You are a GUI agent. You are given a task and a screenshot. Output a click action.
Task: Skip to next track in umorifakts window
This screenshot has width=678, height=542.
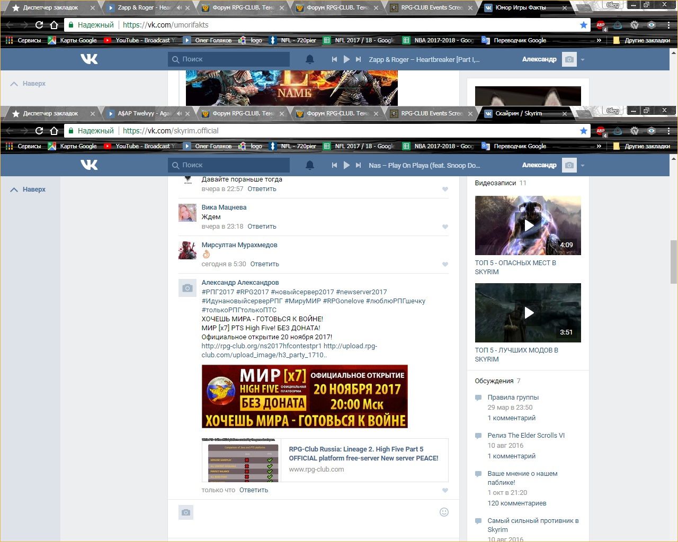(x=359, y=59)
